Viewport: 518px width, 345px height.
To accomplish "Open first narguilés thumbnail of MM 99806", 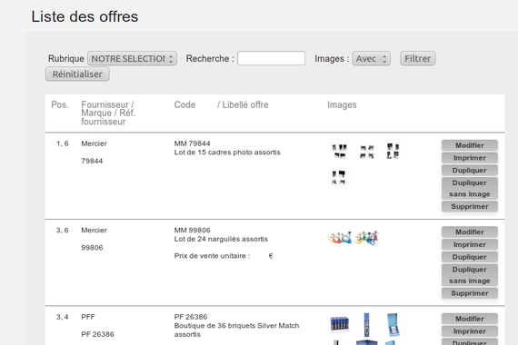I will coord(340,238).
